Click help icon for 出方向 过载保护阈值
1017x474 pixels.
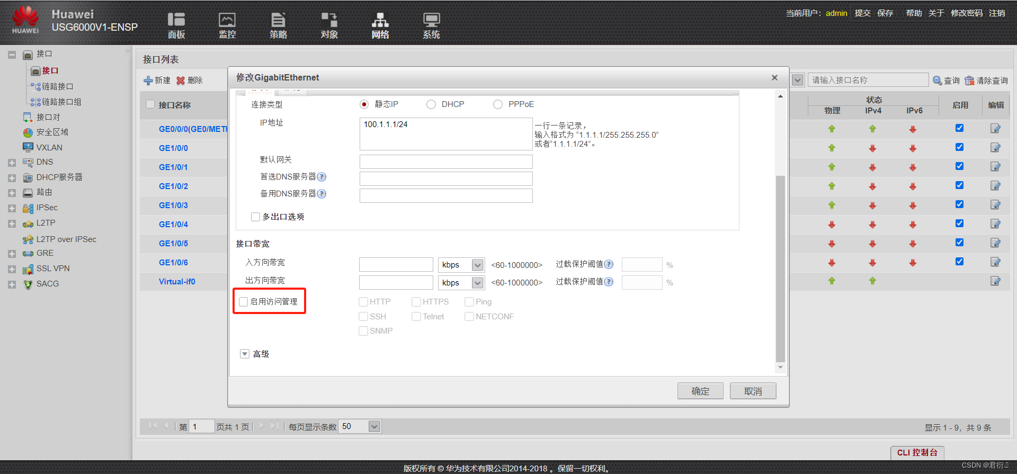[x=609, y=282]
